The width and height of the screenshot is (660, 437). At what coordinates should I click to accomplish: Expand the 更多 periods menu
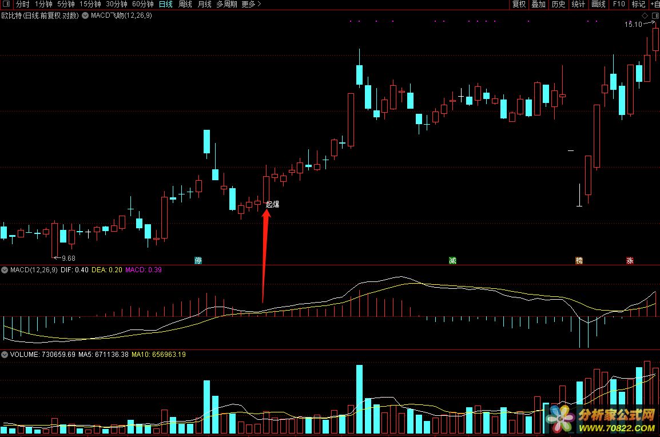pyautogui.click(x=251, y=4)
